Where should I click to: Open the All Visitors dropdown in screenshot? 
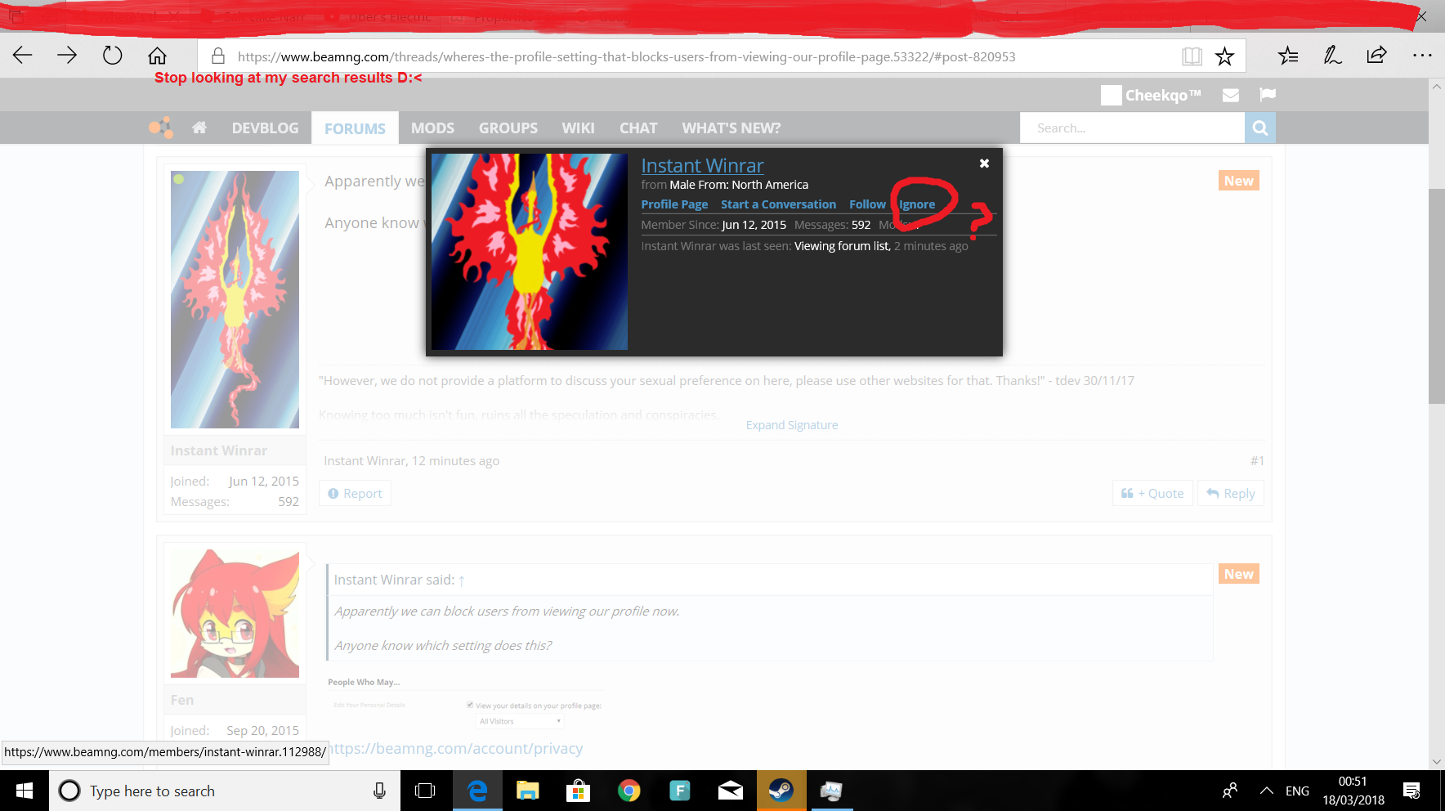point(520,721)
